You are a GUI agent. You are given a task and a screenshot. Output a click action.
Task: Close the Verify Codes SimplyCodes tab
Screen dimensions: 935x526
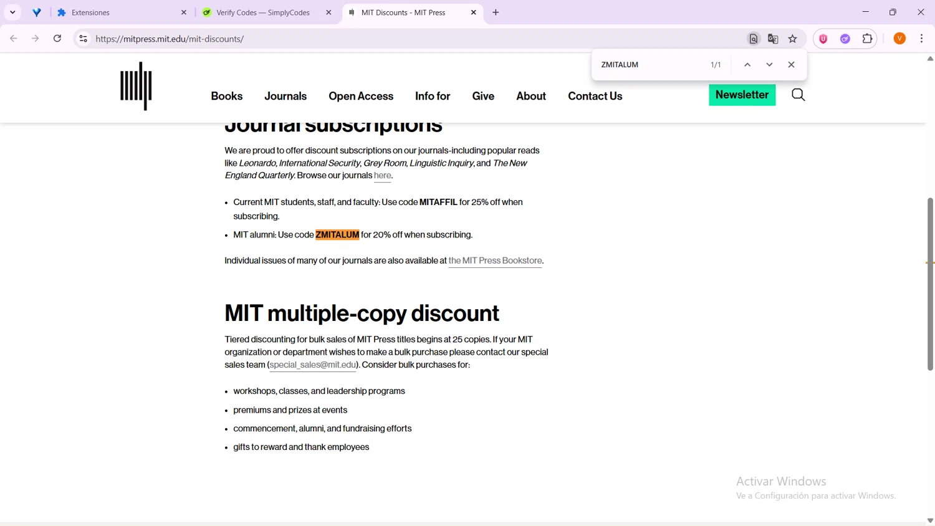point(328,12)
